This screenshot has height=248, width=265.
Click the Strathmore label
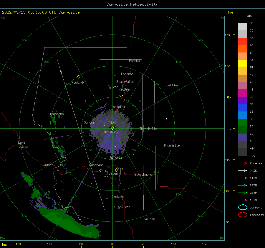click(143, 175)
